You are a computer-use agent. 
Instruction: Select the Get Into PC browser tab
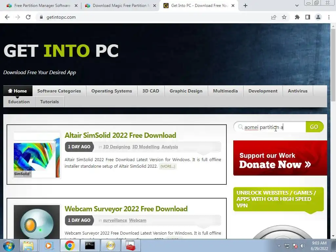(x=199, y=6)
